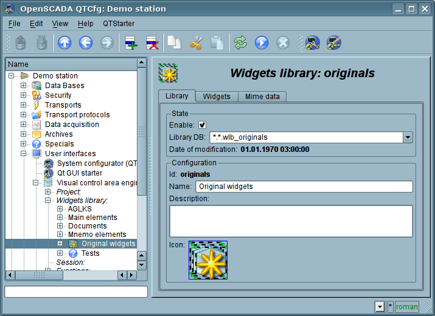The image size is (435, 316).
Task: Switch to the Mime data tab
Action: click(262, 97)
